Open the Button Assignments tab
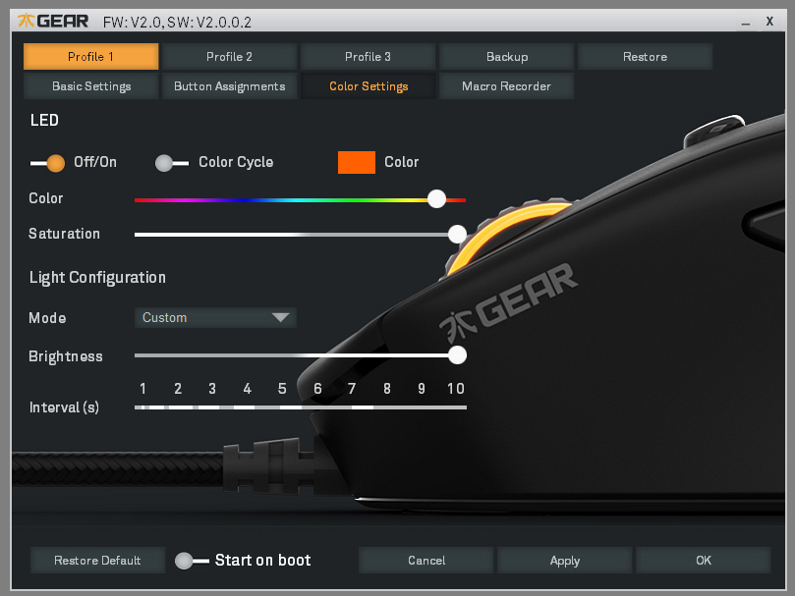This screenshot has height=596, width=795. click(x=229, y=86)
